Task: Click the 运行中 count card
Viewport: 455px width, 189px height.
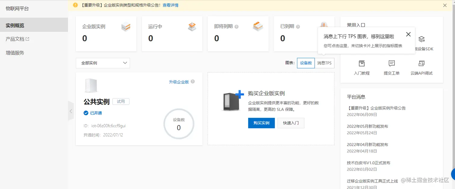Action: (x=172, y=34)
